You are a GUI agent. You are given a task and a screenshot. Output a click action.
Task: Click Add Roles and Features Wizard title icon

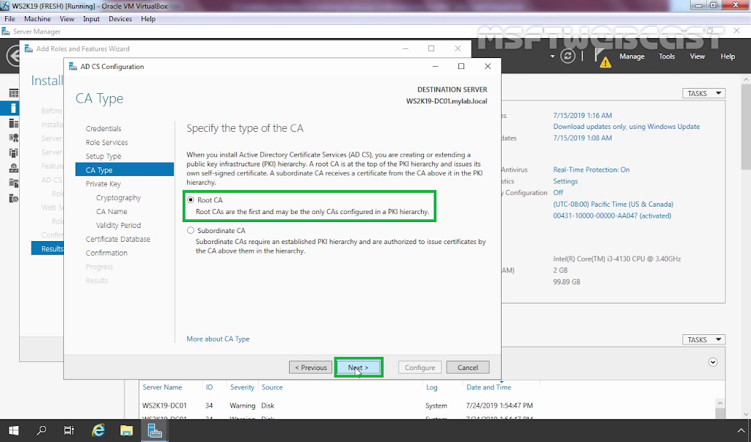click(29, 49)
